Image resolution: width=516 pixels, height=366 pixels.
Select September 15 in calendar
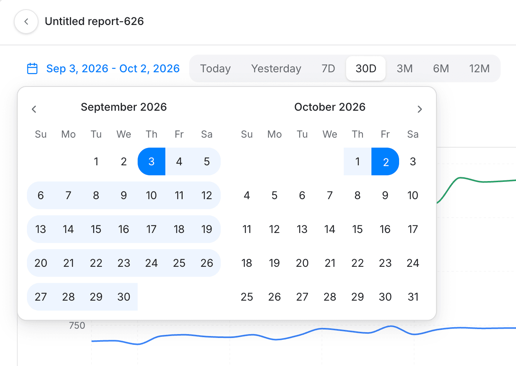click(96, 229)
